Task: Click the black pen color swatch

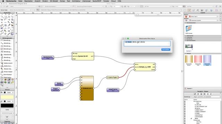Action: (7, 105)
